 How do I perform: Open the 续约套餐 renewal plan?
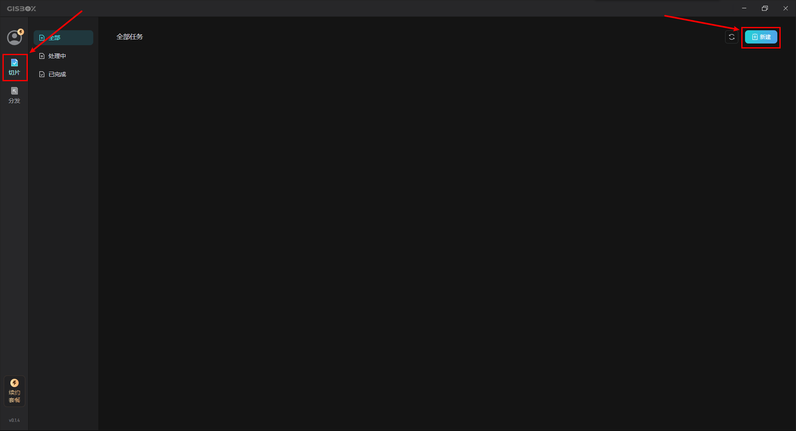click(x=15, y=391)
